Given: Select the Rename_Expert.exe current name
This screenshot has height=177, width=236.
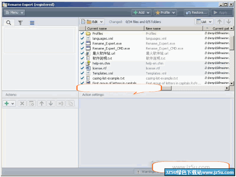Looking at the screenshot, I should pos(107,44).
